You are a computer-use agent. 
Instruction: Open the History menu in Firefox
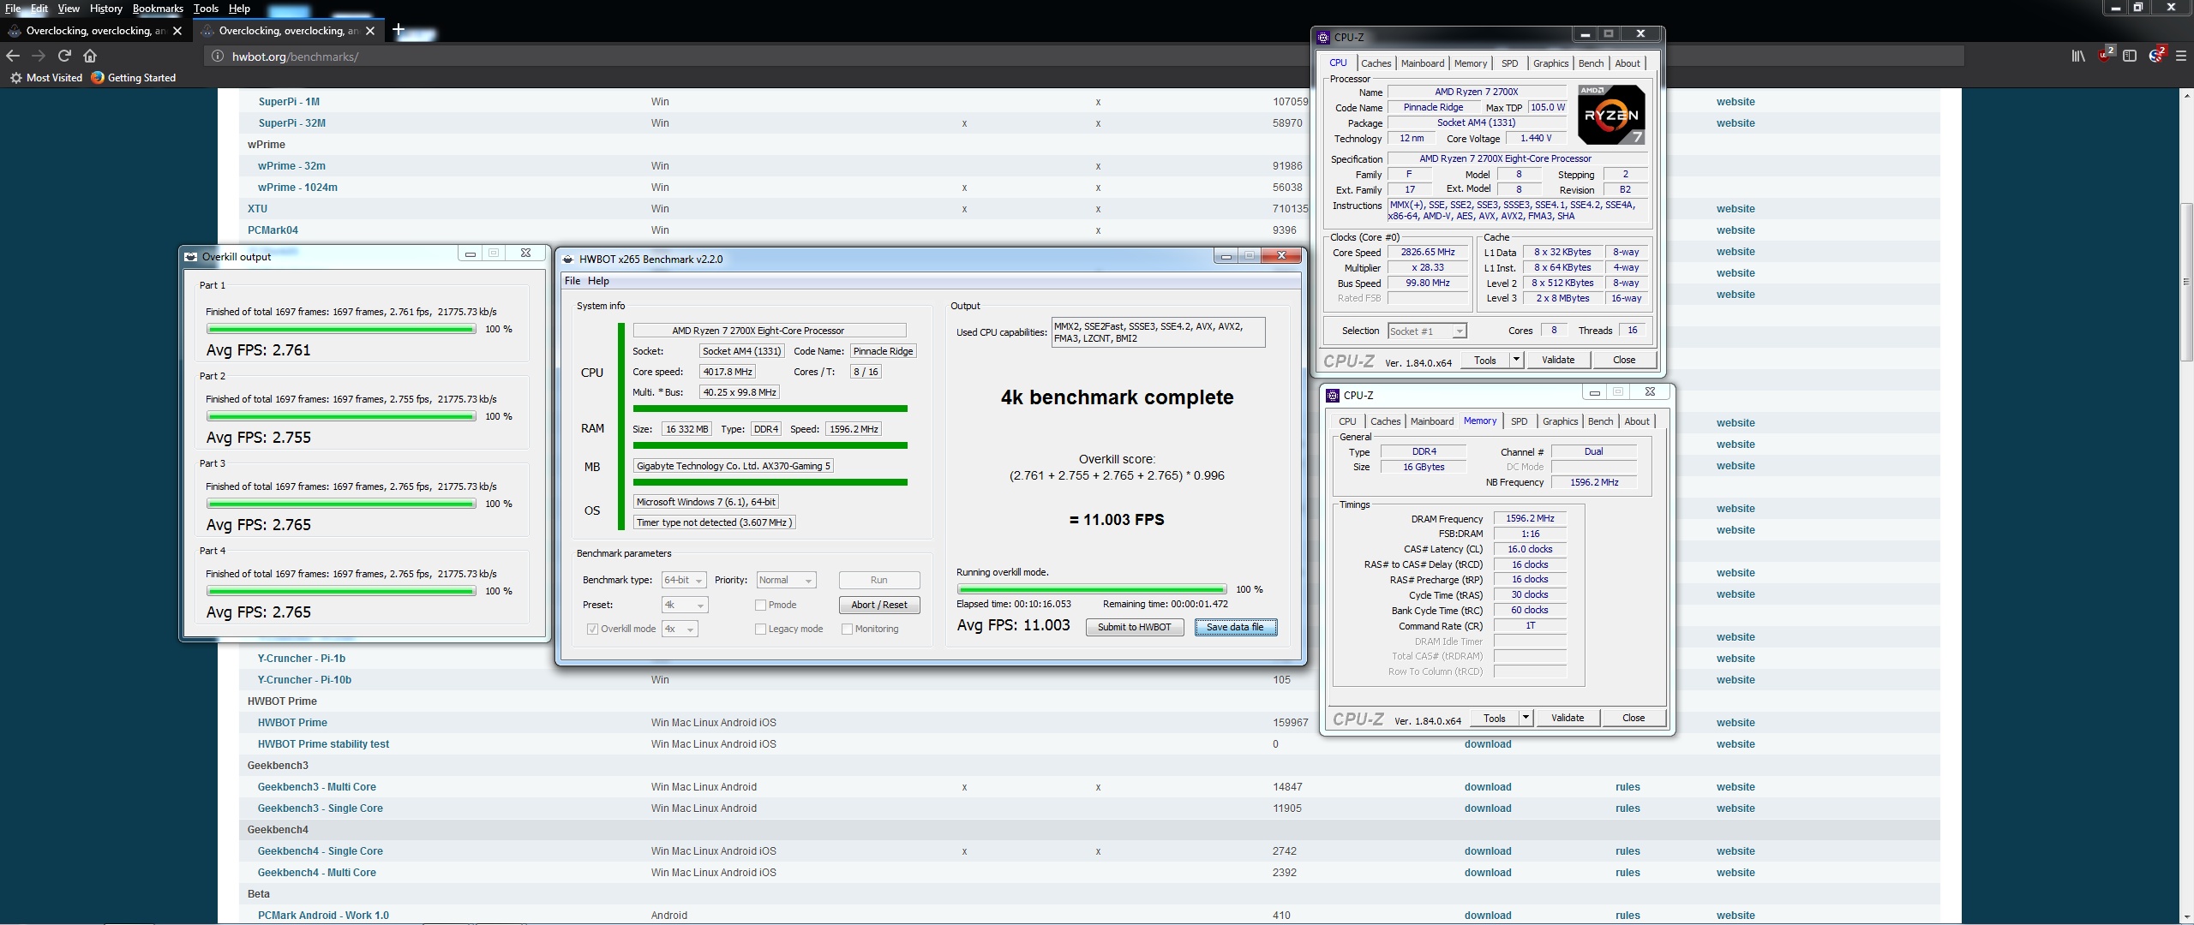[x=106, y=9]
